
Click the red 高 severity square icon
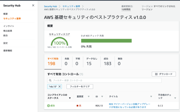(x=77, y=106)
